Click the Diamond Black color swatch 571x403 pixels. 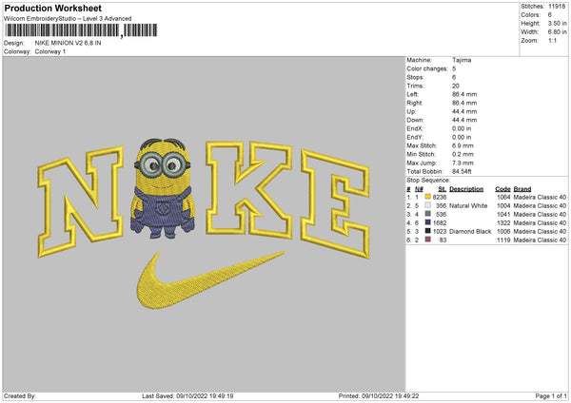pyautogui.click(x=427, y=231)
